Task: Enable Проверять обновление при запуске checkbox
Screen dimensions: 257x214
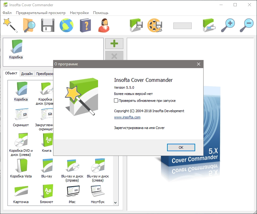Action: (116, 100)
